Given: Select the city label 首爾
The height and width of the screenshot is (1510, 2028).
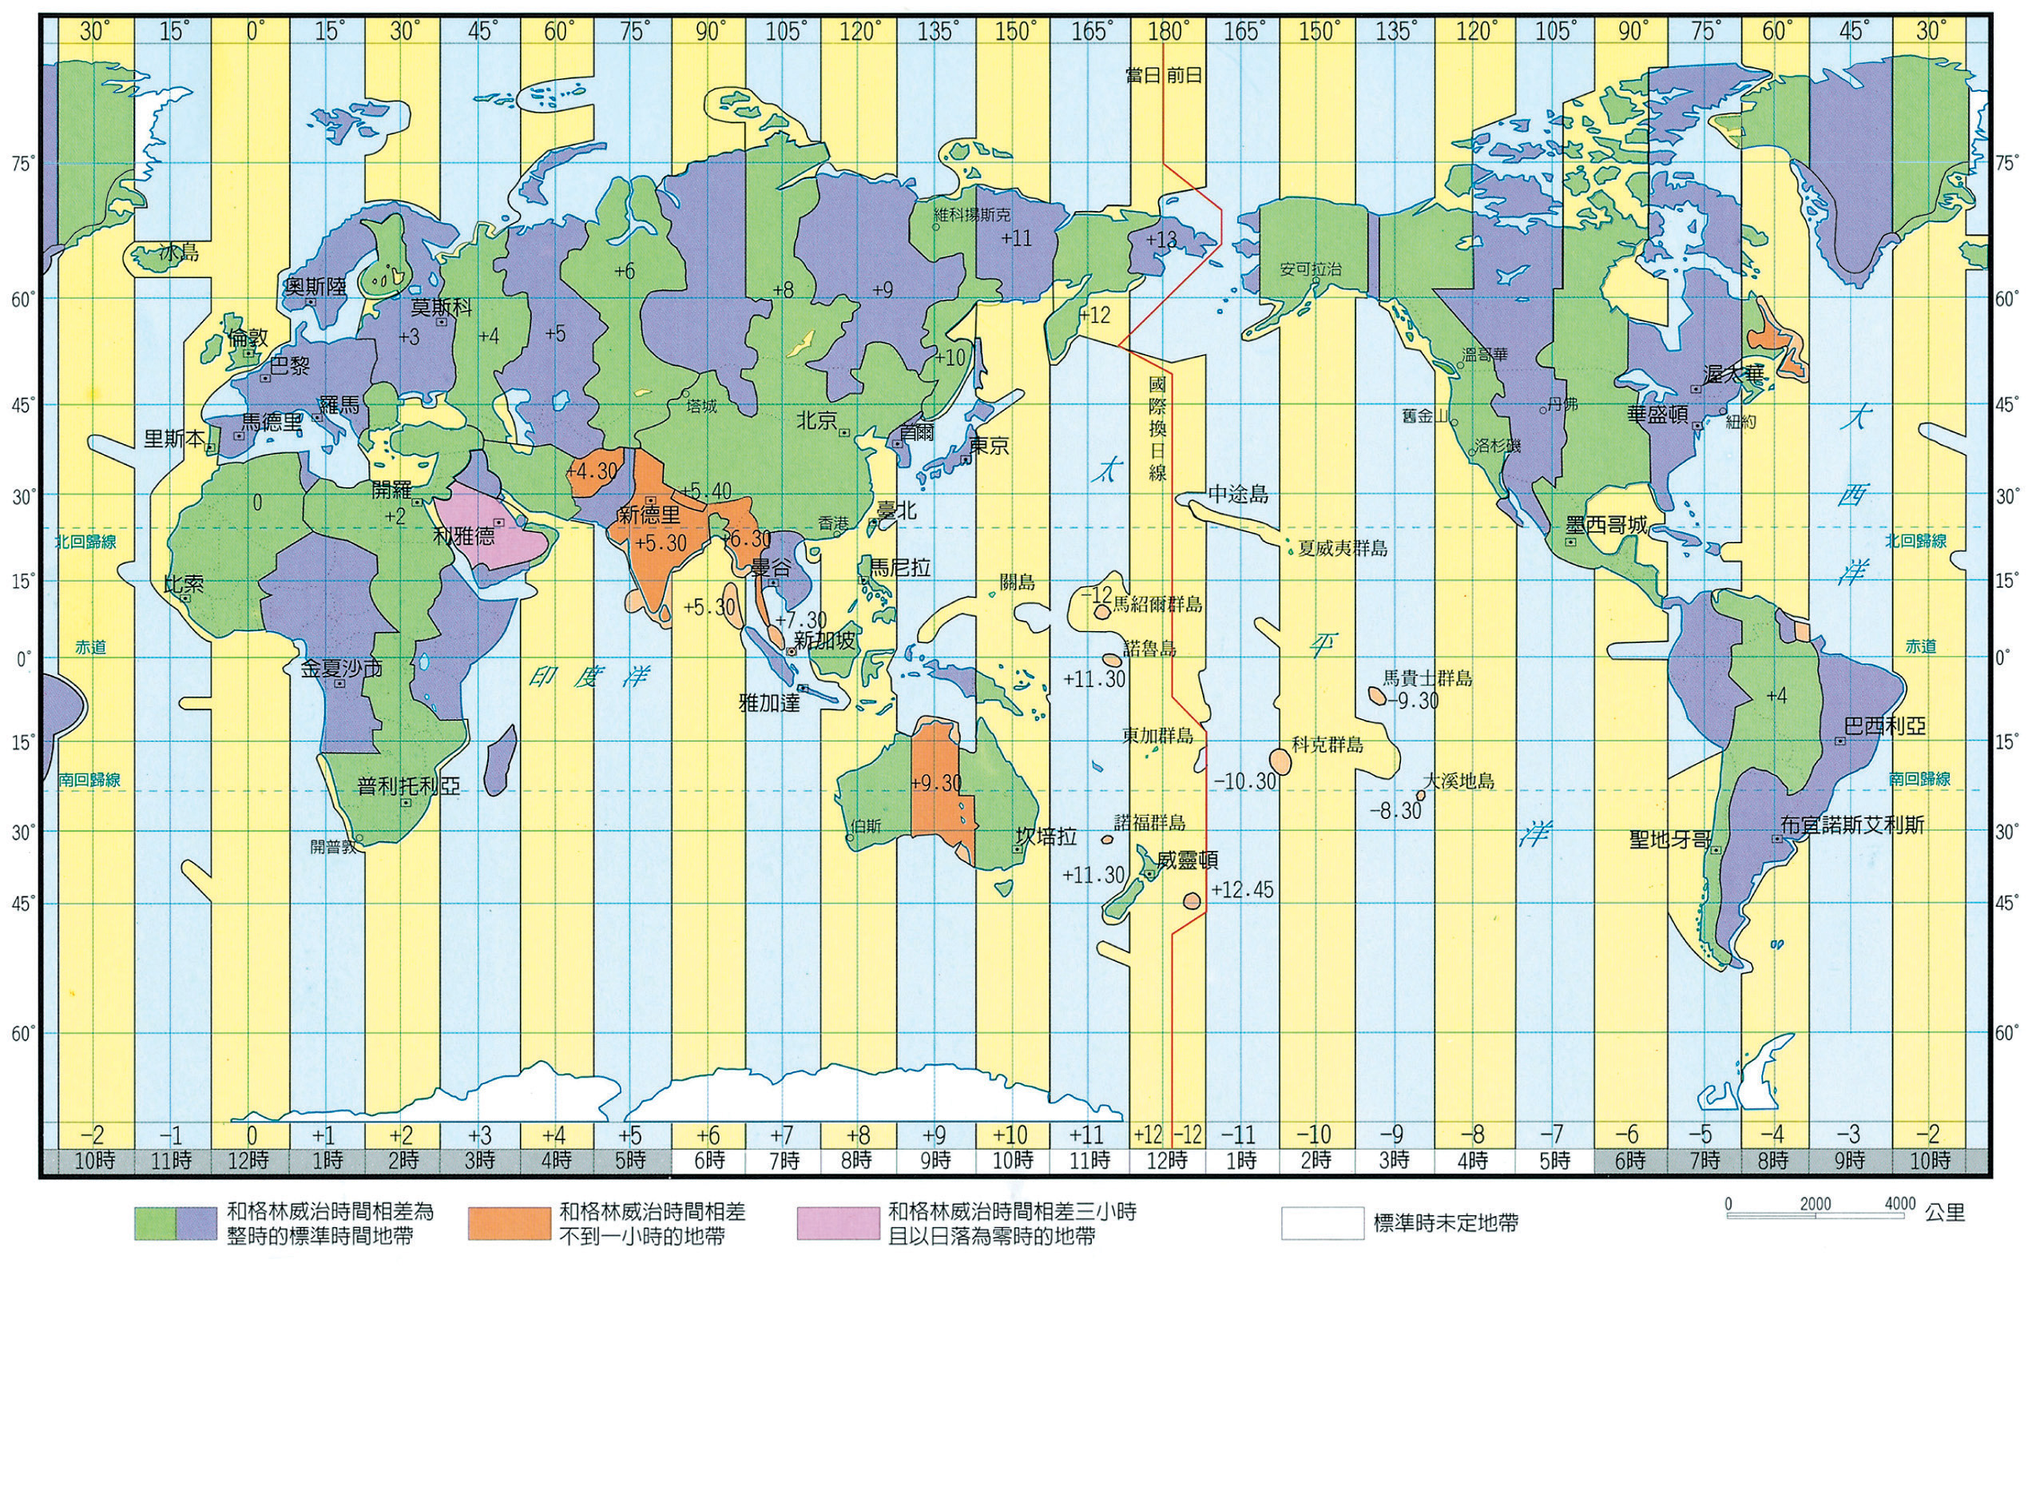Looking at the screenshot, I should click(917, 432).
